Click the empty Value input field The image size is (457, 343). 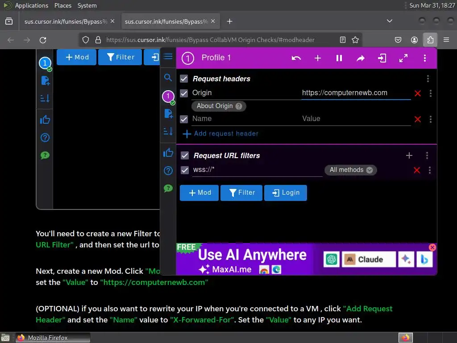click(356, 119)
